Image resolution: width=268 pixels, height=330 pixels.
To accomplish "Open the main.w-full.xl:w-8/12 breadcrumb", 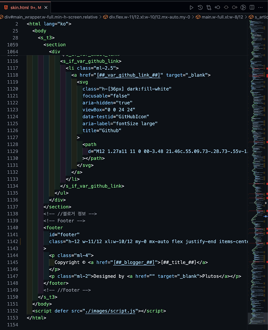I will (222, 17).
